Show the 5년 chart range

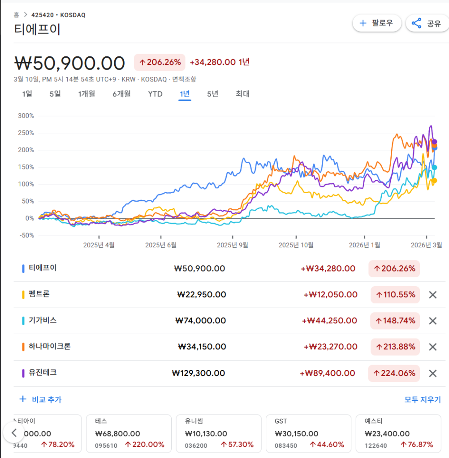point(212,94)
